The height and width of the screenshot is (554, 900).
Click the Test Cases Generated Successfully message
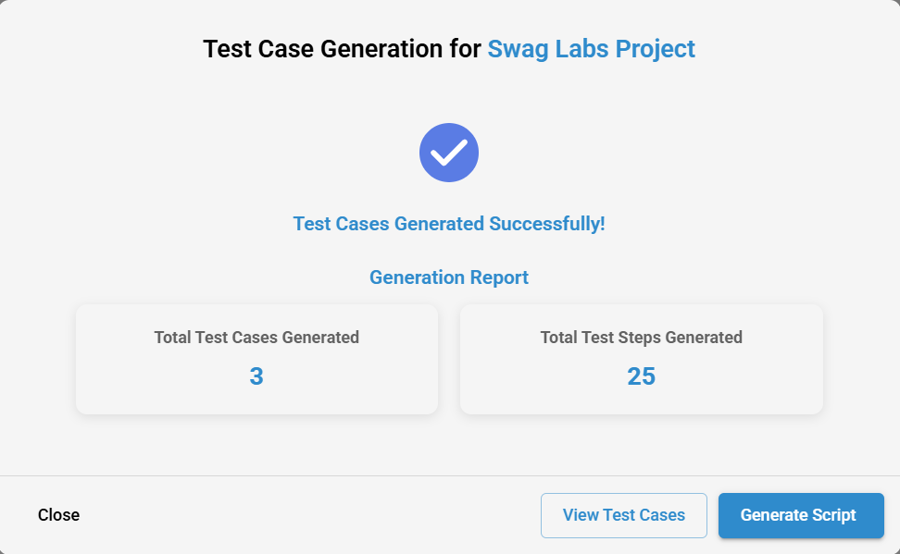pos(449,224)
